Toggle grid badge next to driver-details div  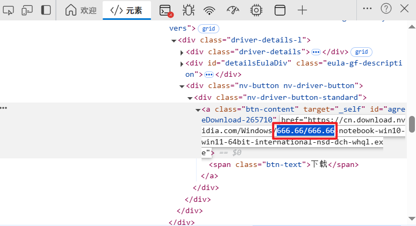point(361,52)
